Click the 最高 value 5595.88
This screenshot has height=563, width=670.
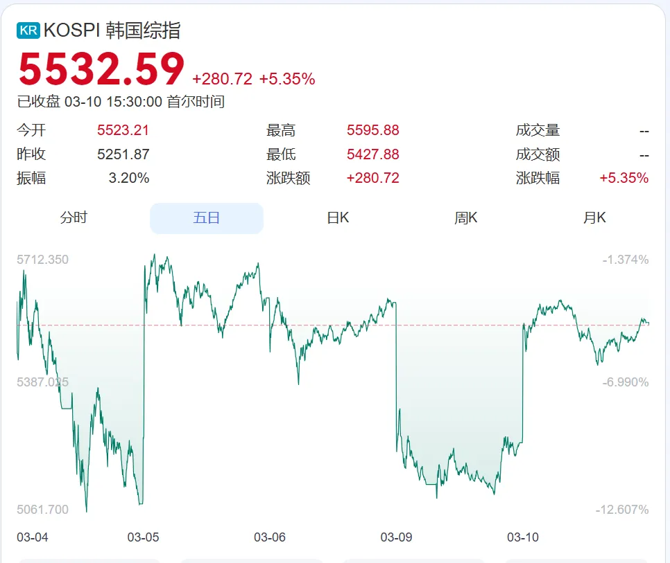[372, 130]
